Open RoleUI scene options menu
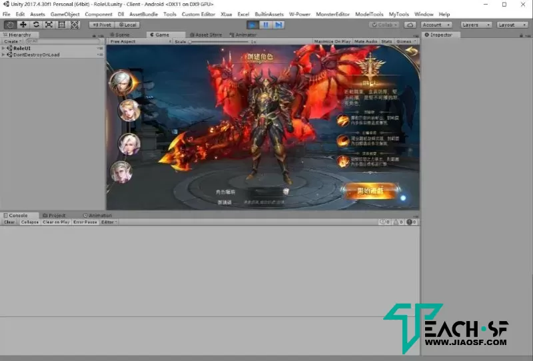Image resolution: width=533 pixels, height=361 pixels. coord(100,48)
